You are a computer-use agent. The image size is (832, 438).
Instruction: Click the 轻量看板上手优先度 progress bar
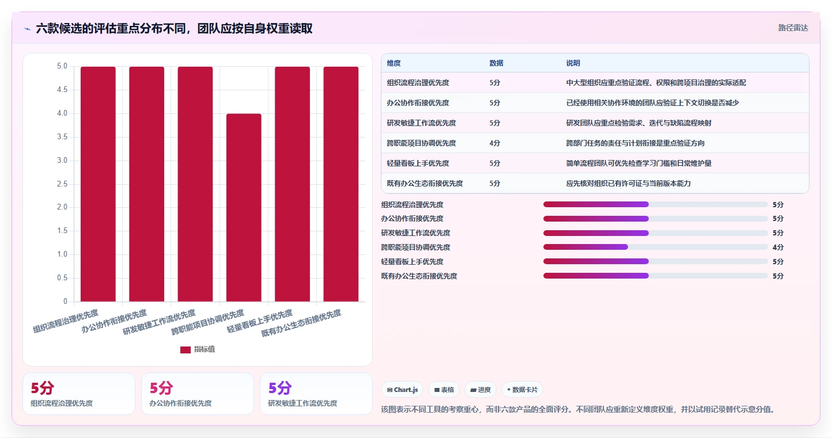(x=656, y=261)
